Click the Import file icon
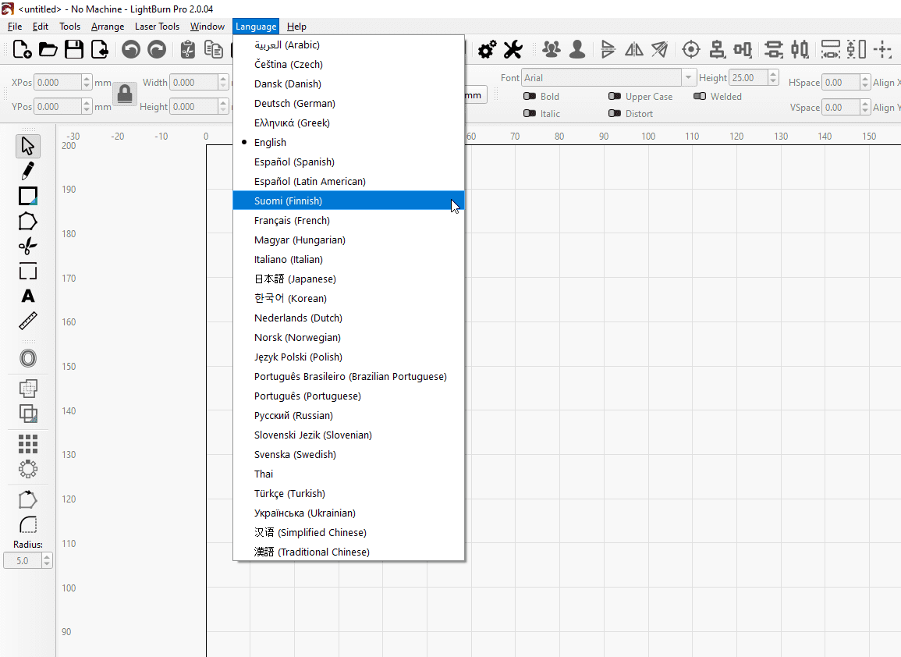 (99, 49)
